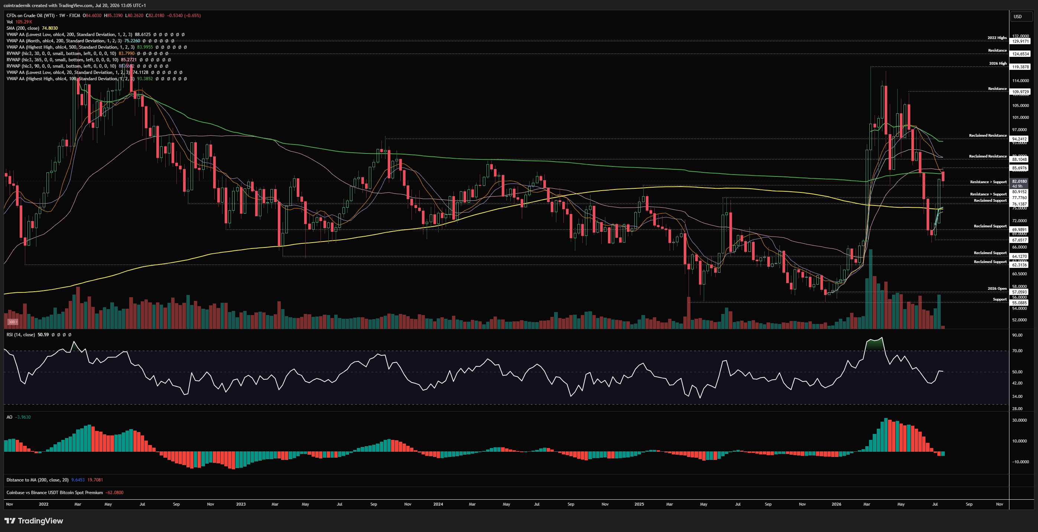Click the 2026 label on time axis
The width and height of the screenshot is (1038, 532).
pos(836,504)
